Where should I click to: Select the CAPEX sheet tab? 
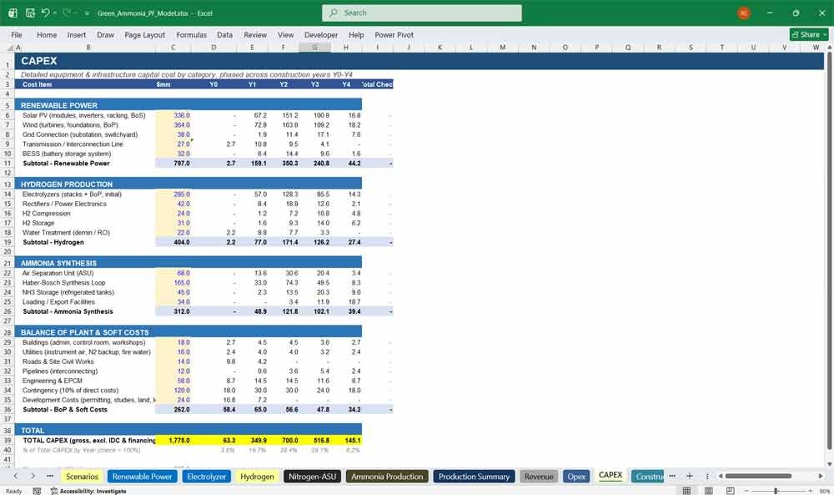(610, 475)
